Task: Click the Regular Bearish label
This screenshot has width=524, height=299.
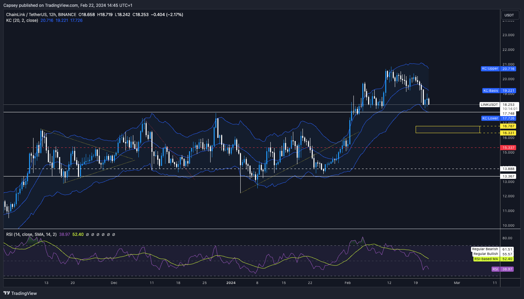Action: (x=485, y=249)
